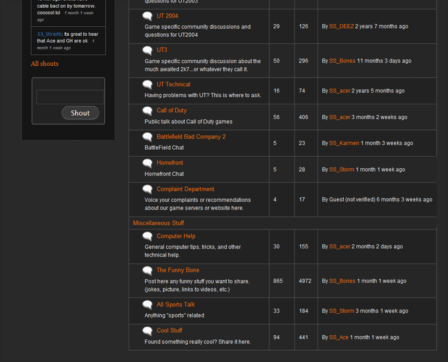Click the speech bubble icon beside Homefront
The width and height of the screenshot is (448, 362).
(x=147, y=163)
